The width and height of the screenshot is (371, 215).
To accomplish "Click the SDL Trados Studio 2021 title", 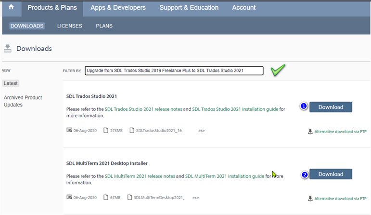I will [x=91, y=96].
